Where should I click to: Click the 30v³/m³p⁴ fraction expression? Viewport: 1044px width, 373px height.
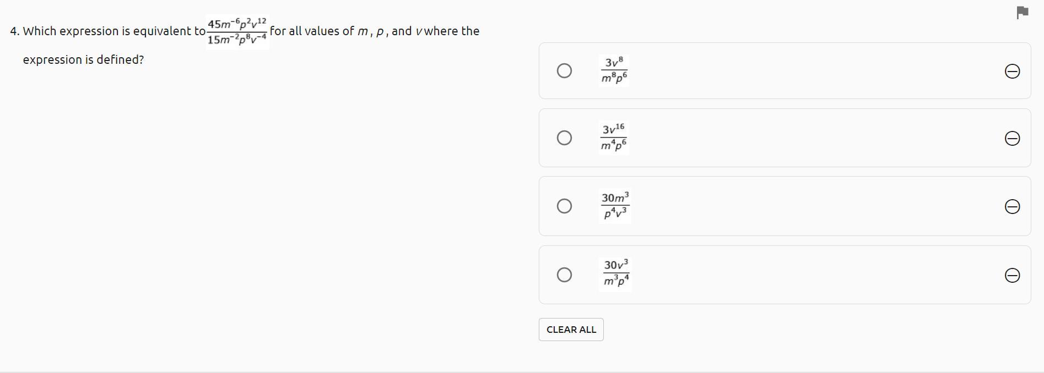point(616,274)
